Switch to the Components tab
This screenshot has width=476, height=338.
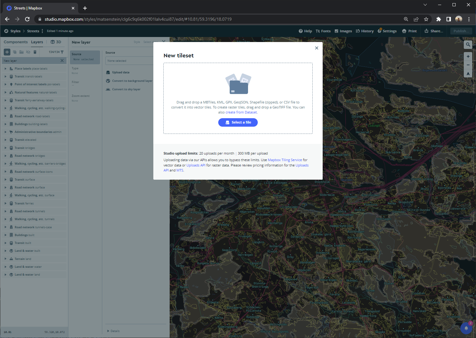(x=16, y=42)
